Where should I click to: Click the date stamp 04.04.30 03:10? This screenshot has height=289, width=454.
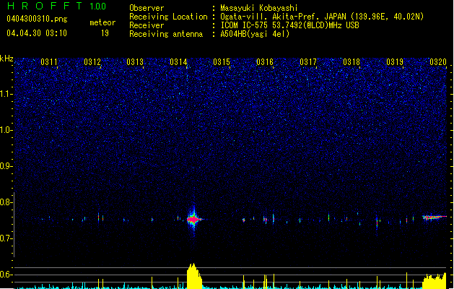coord(37,33)
